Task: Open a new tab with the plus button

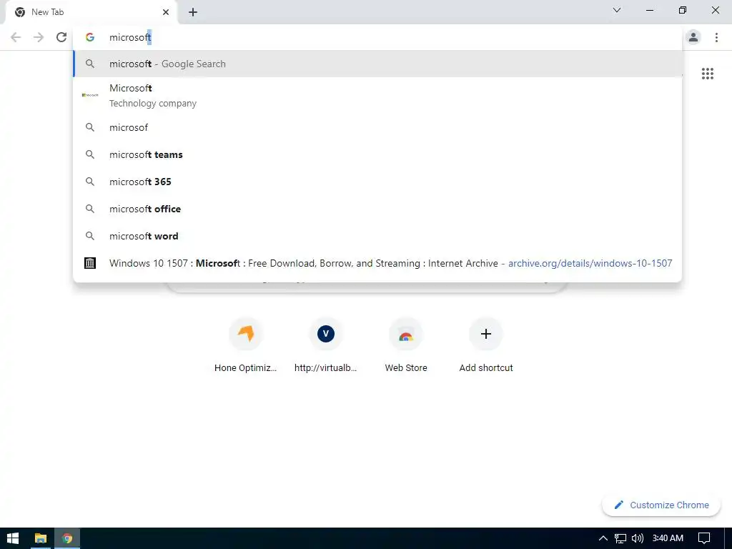Action: 193,12
